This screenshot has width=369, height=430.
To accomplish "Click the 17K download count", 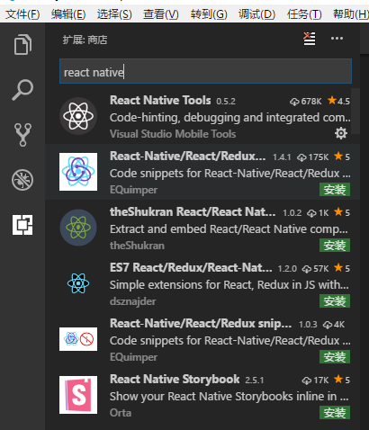I will click(315, 381).
